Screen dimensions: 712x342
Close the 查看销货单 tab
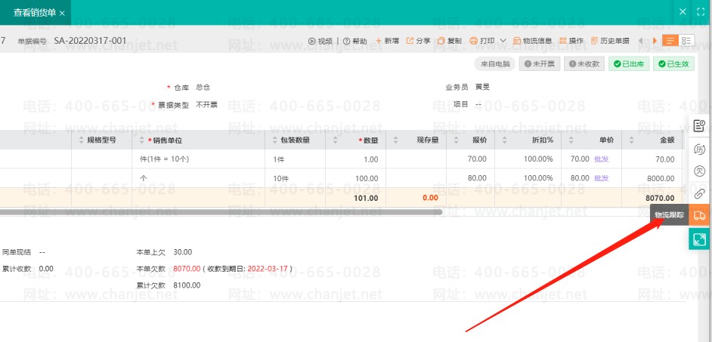tap(62, 13)
